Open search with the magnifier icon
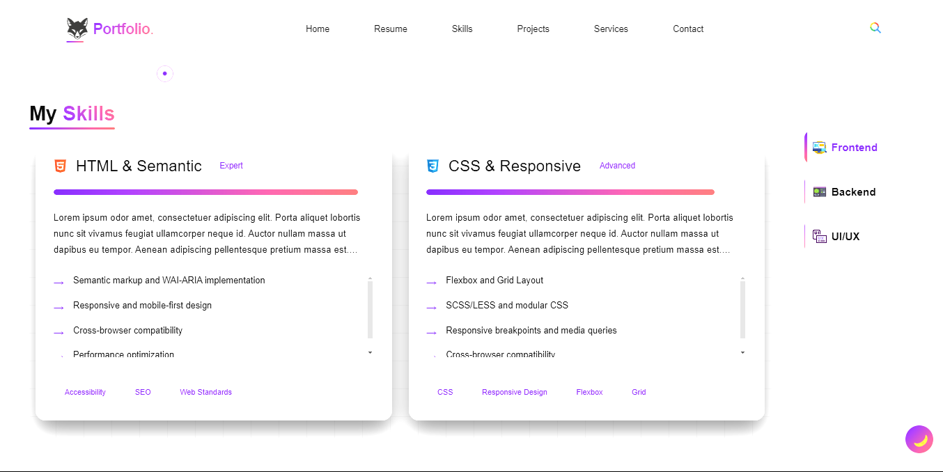The height and width of the screenshot is (472, 943). [x=875, y=28]
